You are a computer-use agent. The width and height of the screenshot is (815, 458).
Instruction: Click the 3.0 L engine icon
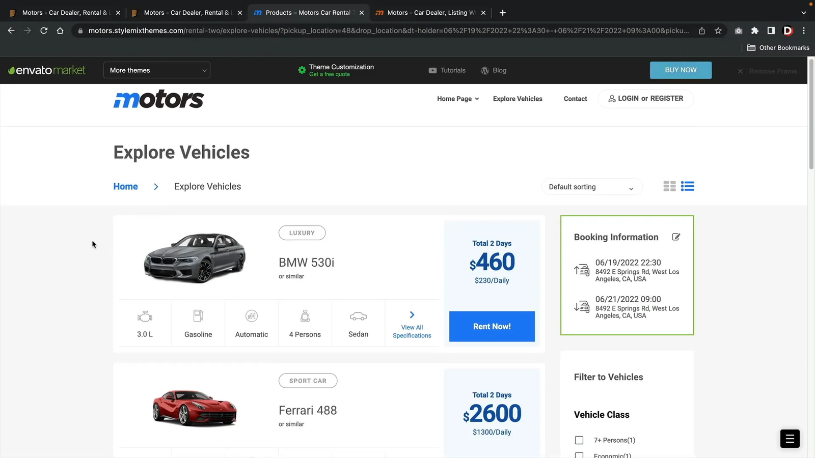click(145, 317)
